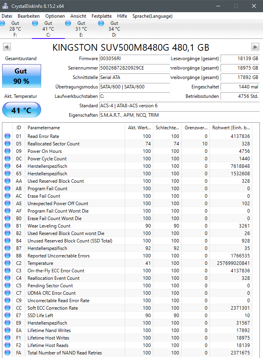263x358 pixels.
Task: Click status orb for Reallocated Sector Count
Action: point(7,143)
